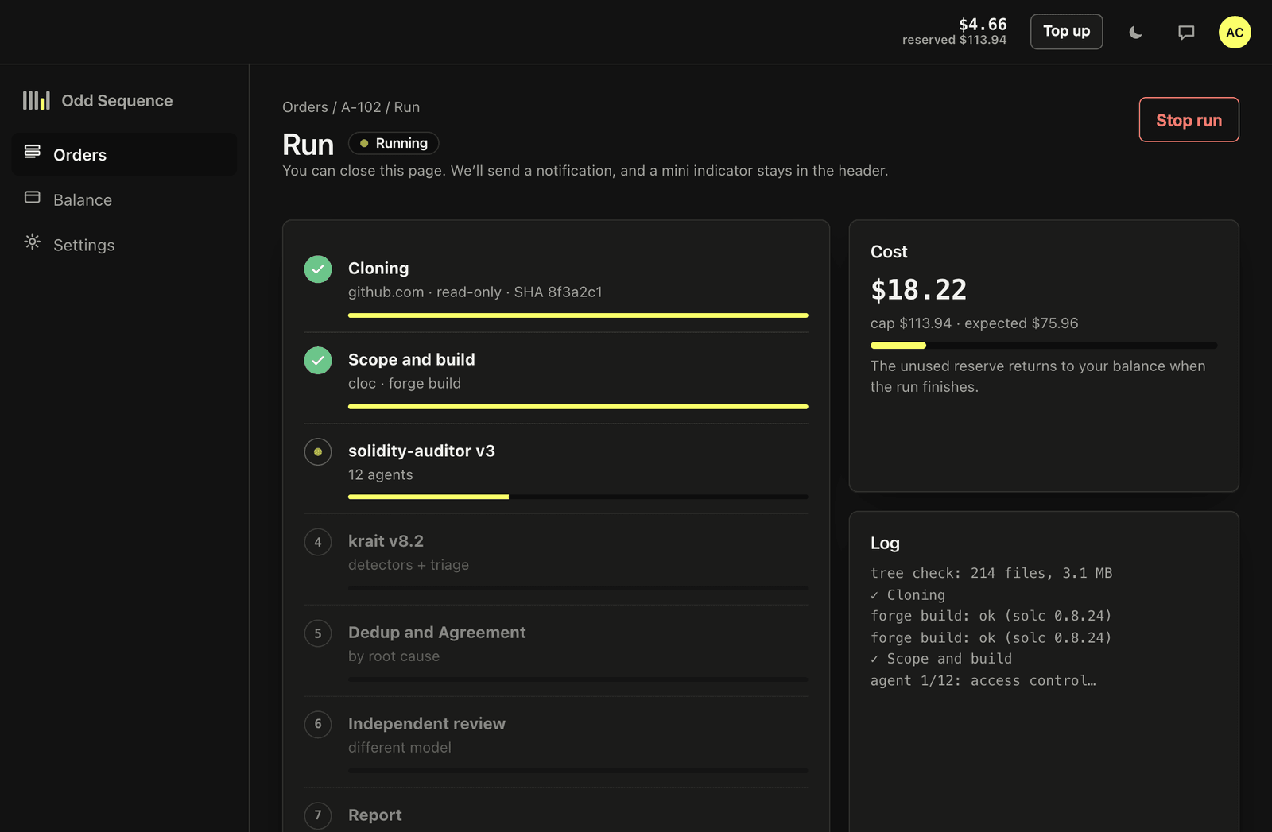Click log line 'agent 1/12: access control…'
The width and height of the screenshot is (1272, 832).
[983, 681]
